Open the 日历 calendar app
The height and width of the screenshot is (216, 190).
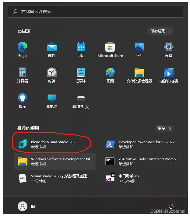click(x=81, y=50)
